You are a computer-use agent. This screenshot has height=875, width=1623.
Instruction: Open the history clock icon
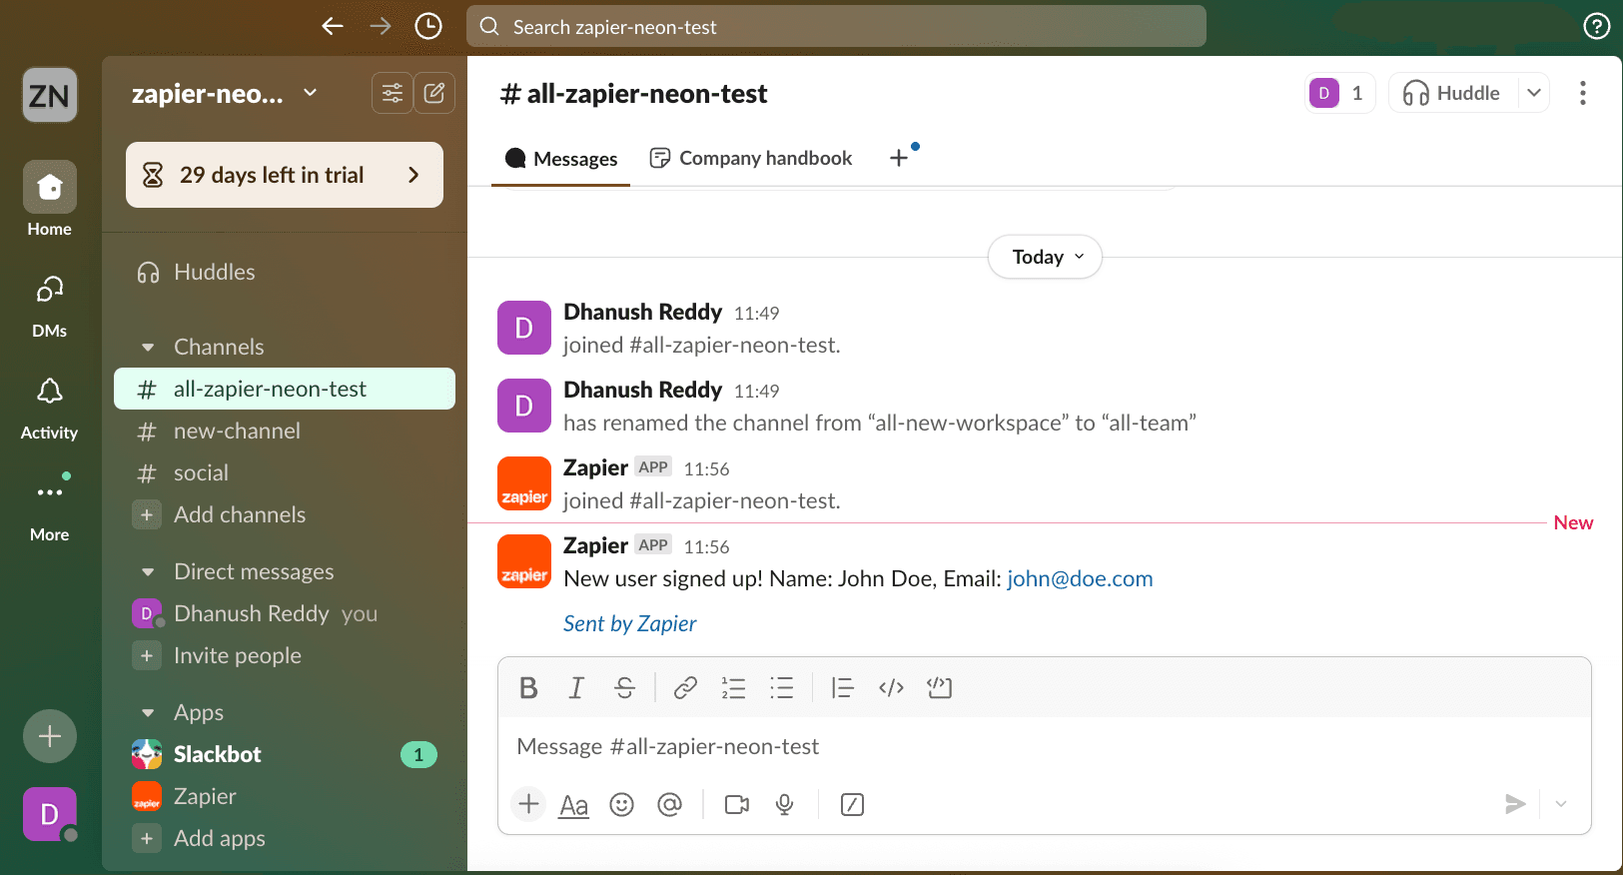coord(428,26)
